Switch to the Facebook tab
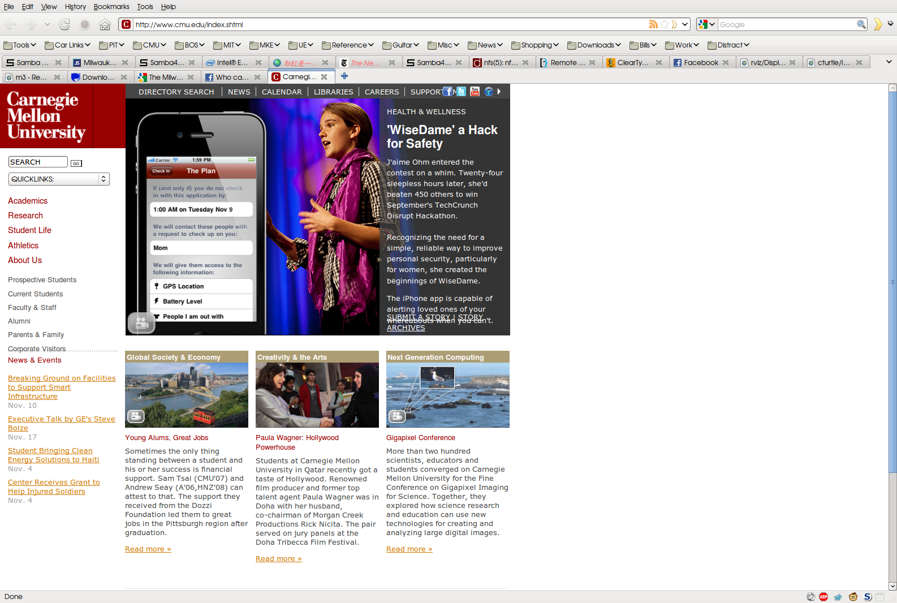Viewport: 897px width, 603px height. pyautogui.click(x=700, y=63)
